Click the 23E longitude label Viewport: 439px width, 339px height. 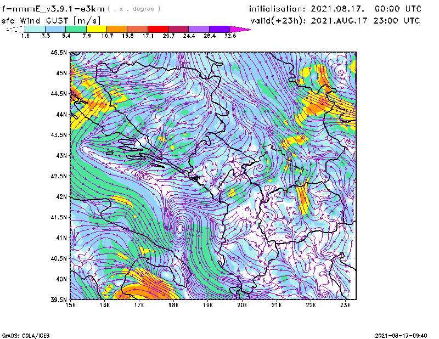pos(345,305)
